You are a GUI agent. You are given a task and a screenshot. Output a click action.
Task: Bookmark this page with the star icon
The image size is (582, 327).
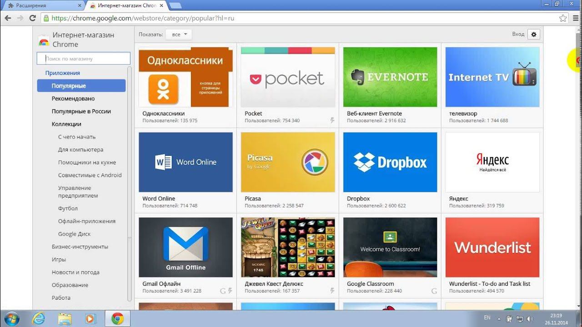[563, 18]
